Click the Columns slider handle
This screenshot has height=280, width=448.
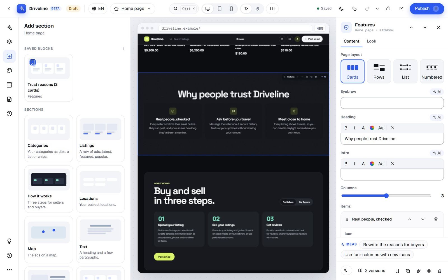click(386, 196)
